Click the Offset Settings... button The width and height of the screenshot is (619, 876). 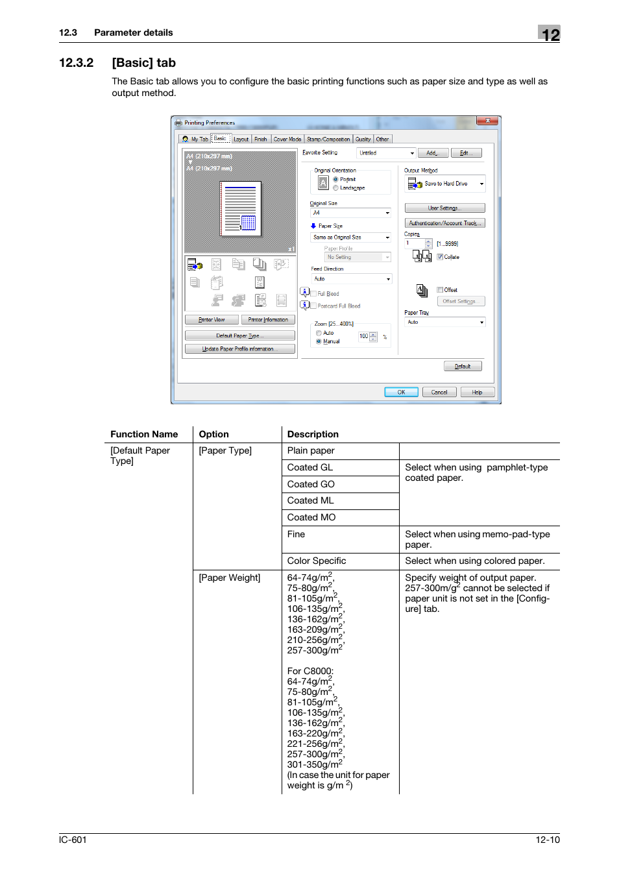click(461, 301)
